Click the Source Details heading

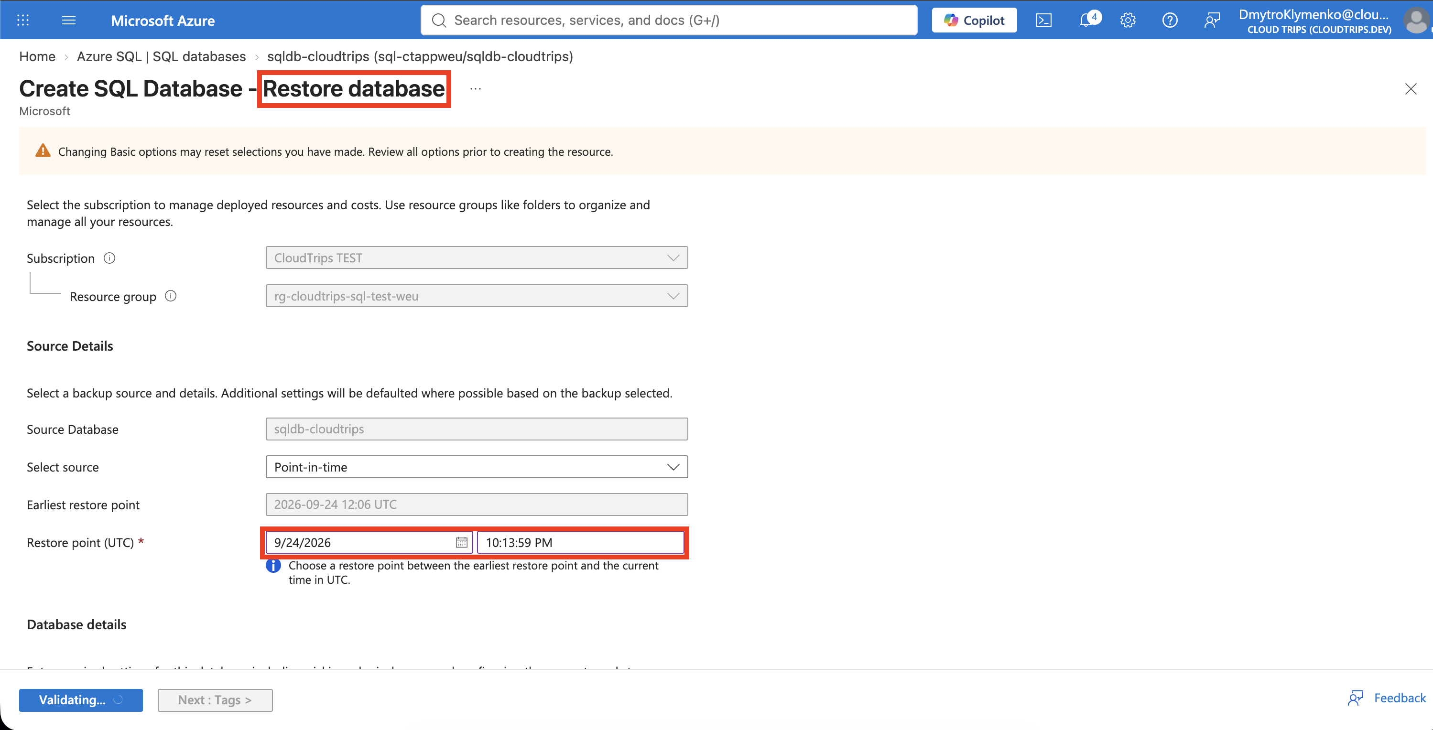coord(70,346)
